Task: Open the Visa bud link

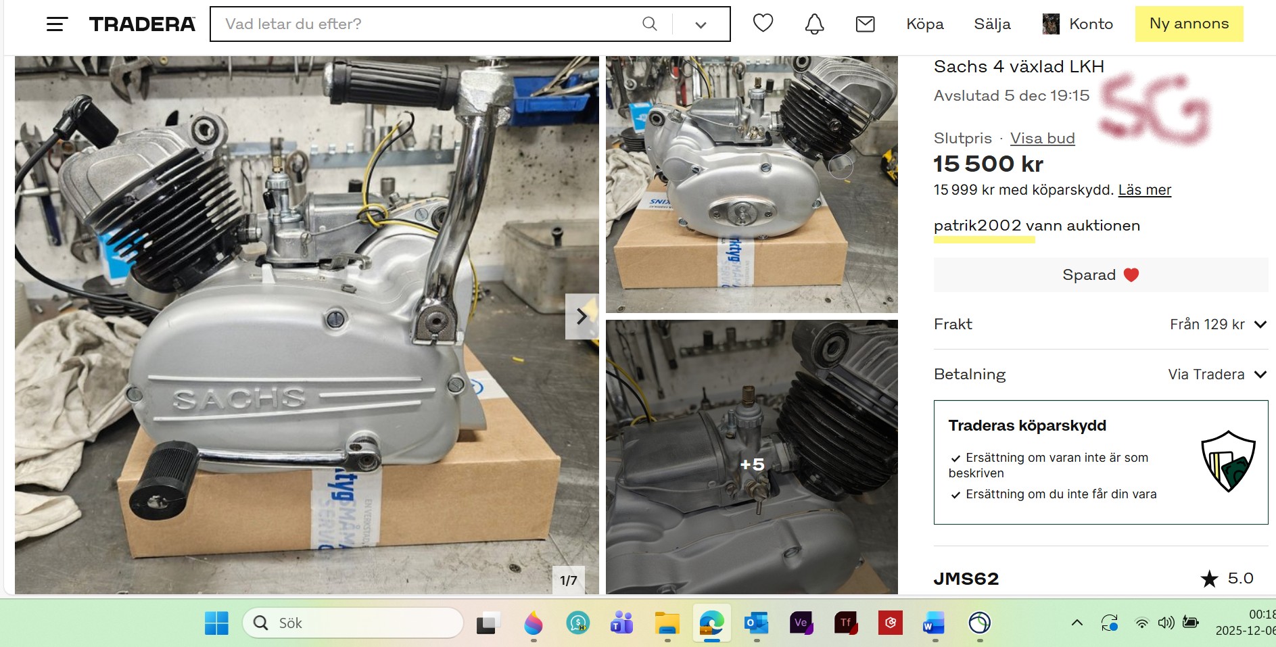Action: click(1042, 139)
